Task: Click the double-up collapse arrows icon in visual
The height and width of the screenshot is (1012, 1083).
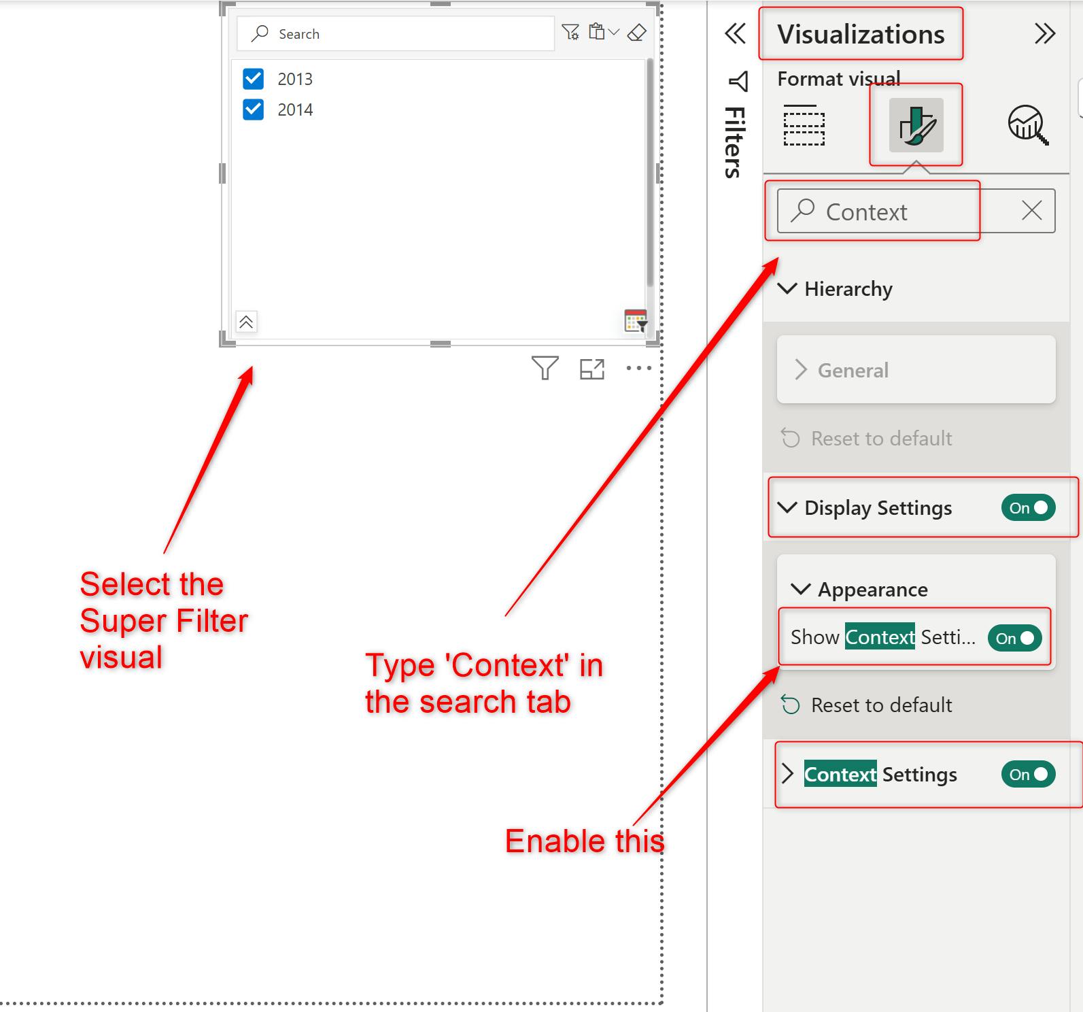Action: point(246,322)
